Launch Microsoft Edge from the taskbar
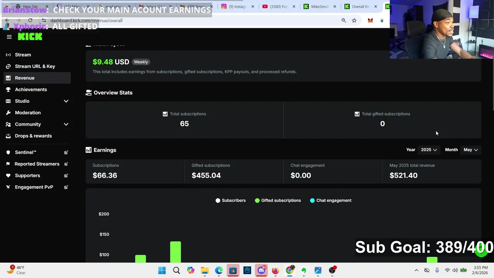 pos(219,270)
